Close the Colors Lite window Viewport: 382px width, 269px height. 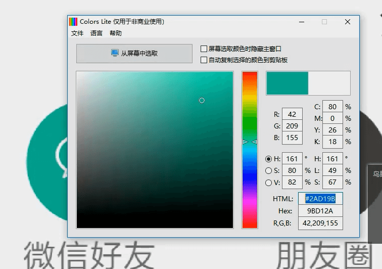coord(348,22)
